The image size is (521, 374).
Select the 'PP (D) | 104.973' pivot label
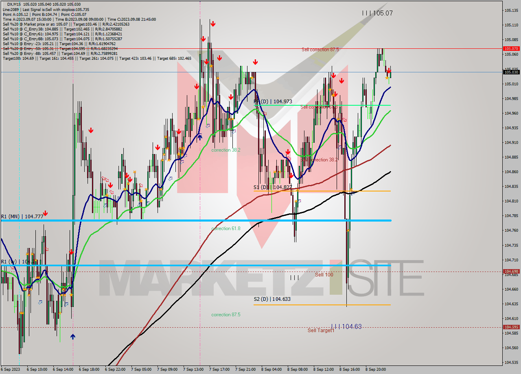[273, 101]
